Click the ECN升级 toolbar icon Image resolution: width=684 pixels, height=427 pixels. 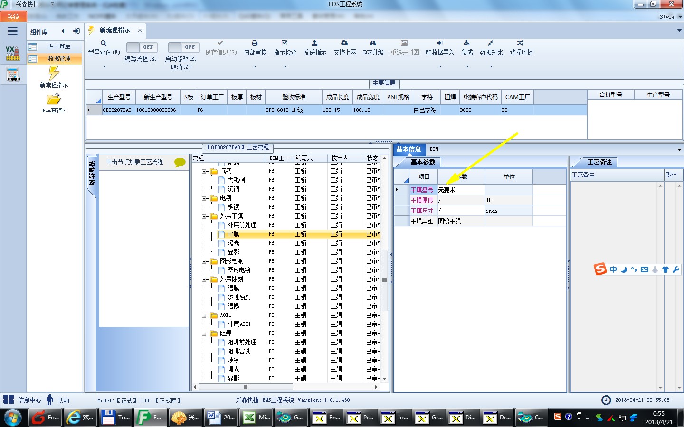tap(373, 43)
